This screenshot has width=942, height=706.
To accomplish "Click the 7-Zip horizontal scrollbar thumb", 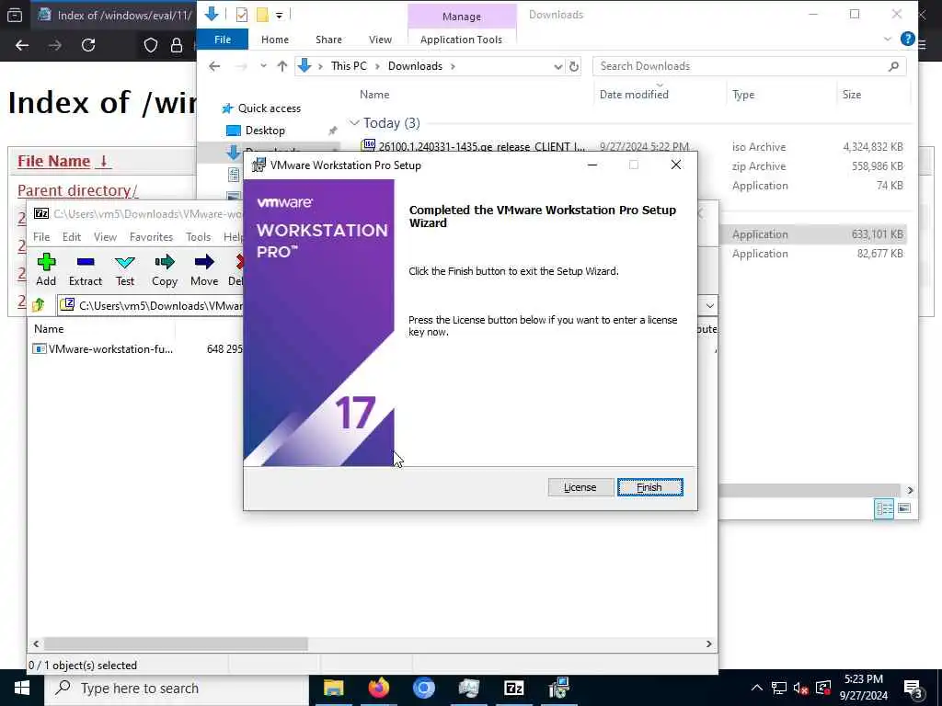I will [176, 643].
